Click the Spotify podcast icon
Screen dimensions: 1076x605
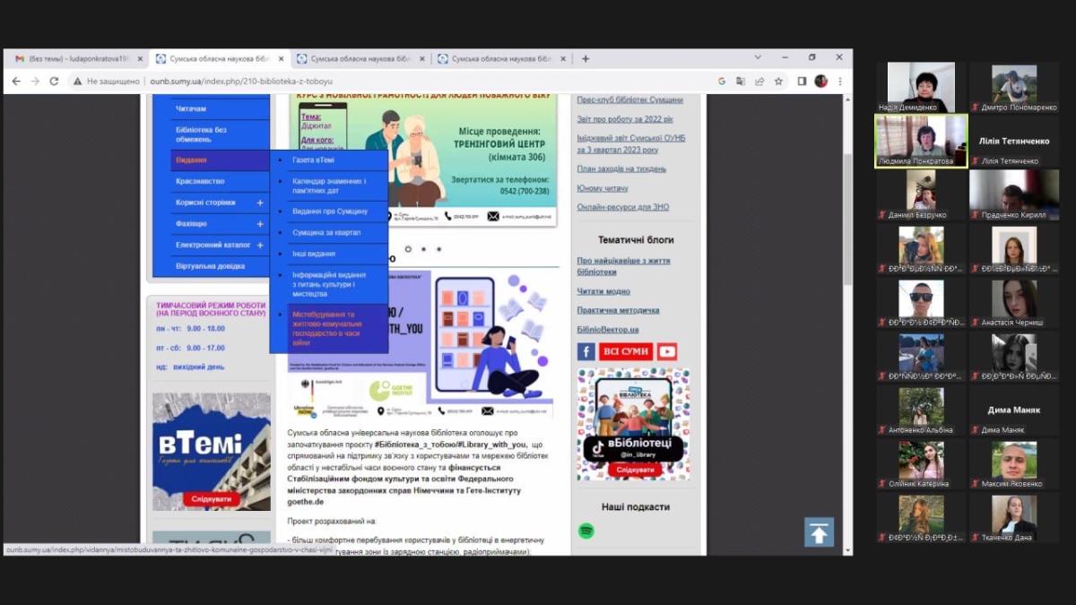click(586, 532)
